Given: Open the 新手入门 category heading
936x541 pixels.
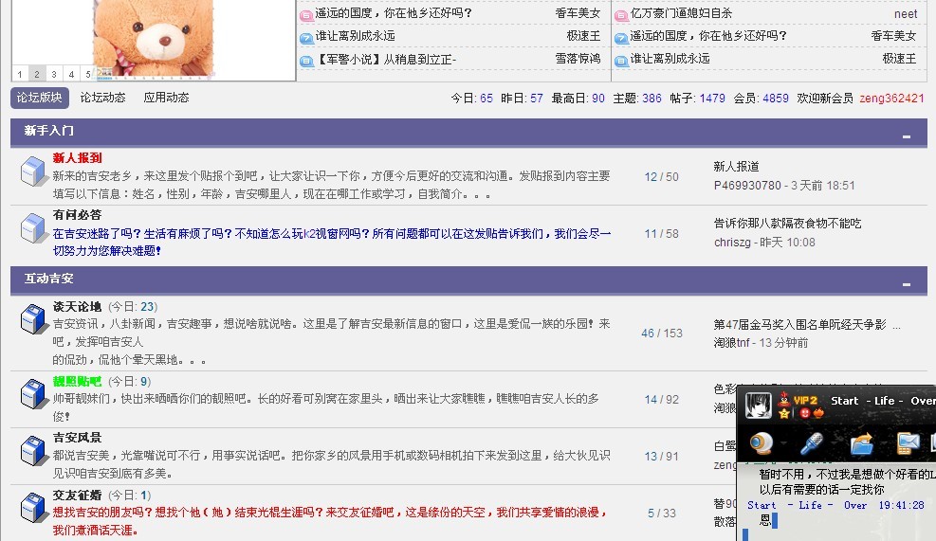Looking at the screenshot, I should [x=49, y=131].
